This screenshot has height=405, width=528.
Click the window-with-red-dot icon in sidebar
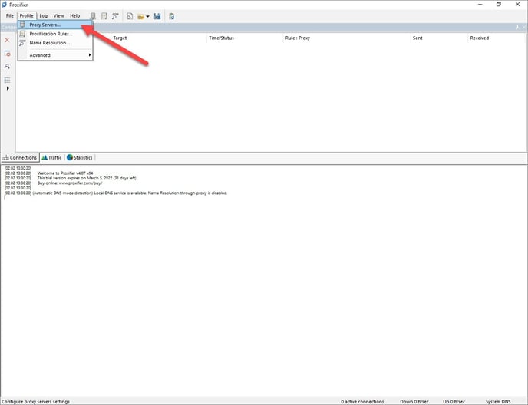7,54
